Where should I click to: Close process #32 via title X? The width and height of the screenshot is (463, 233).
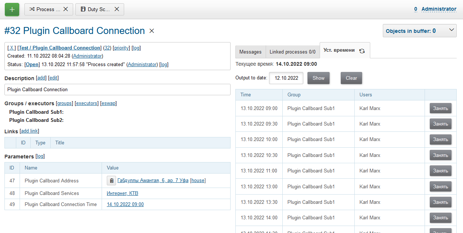click(152, 31)
